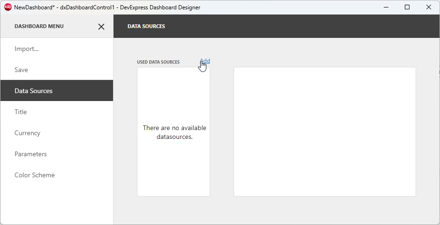The height and width of the screenshot is (225, 440).
Task: Open the Title menu item
Action: point(57,112)
